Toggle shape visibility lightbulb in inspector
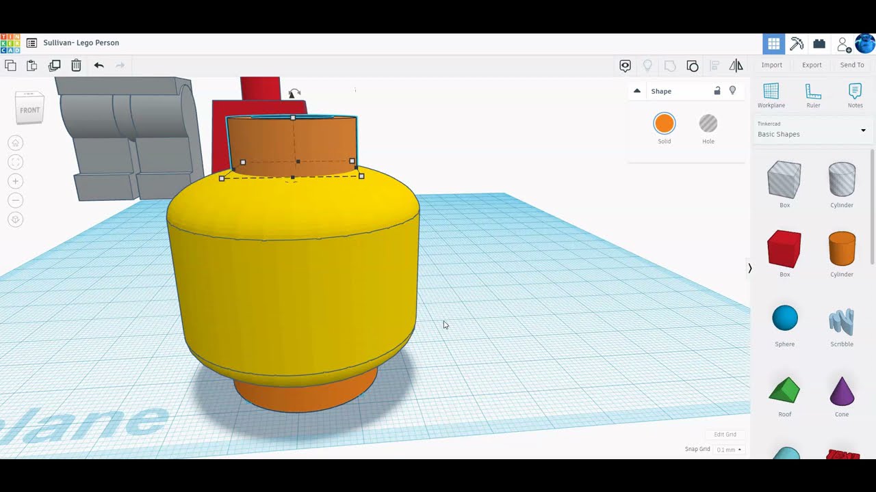876x492 pixels. click(732, 91)
